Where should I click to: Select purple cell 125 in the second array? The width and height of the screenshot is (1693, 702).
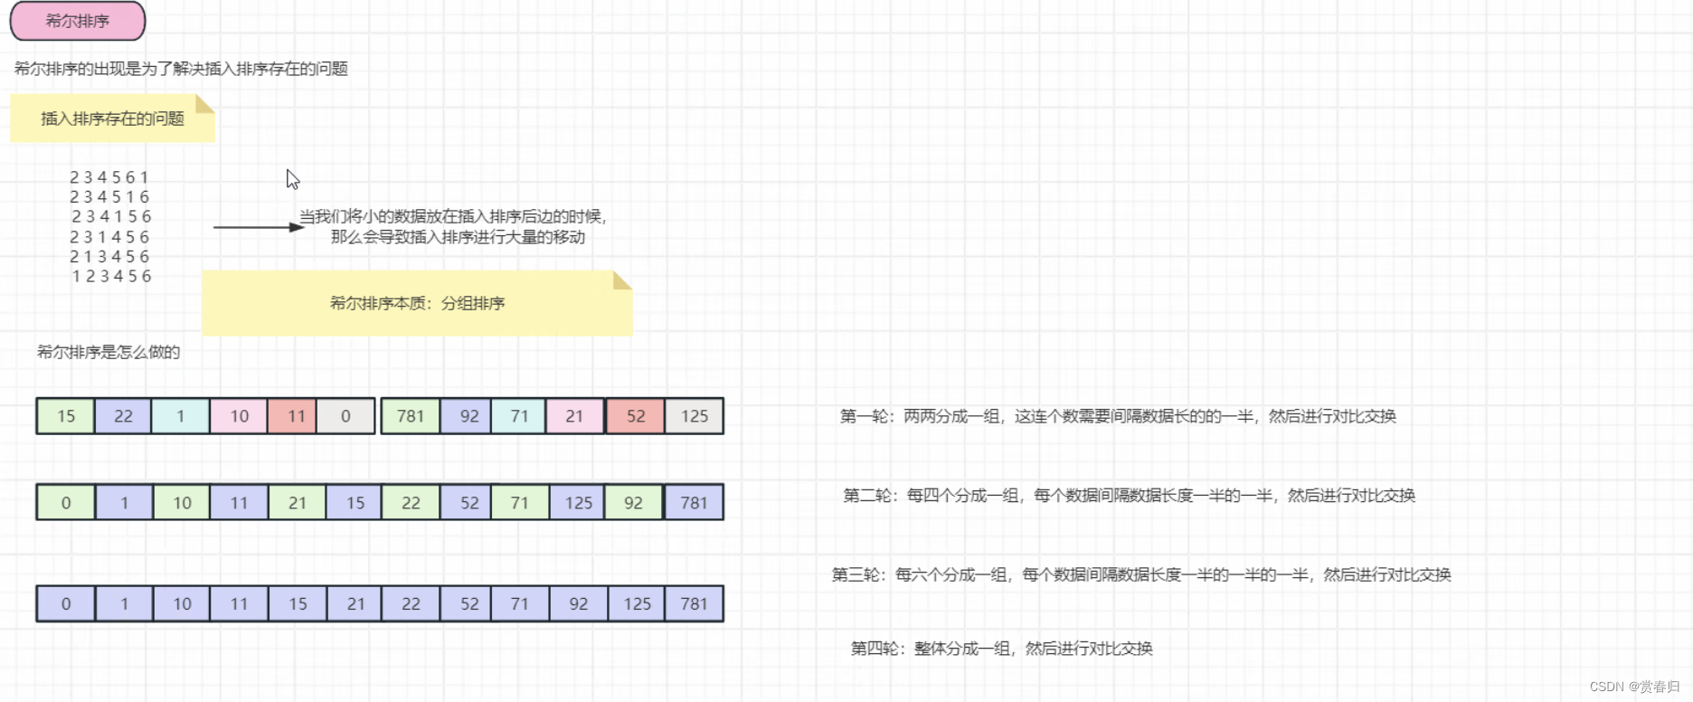pyautogui.click(x=578, y=503)
